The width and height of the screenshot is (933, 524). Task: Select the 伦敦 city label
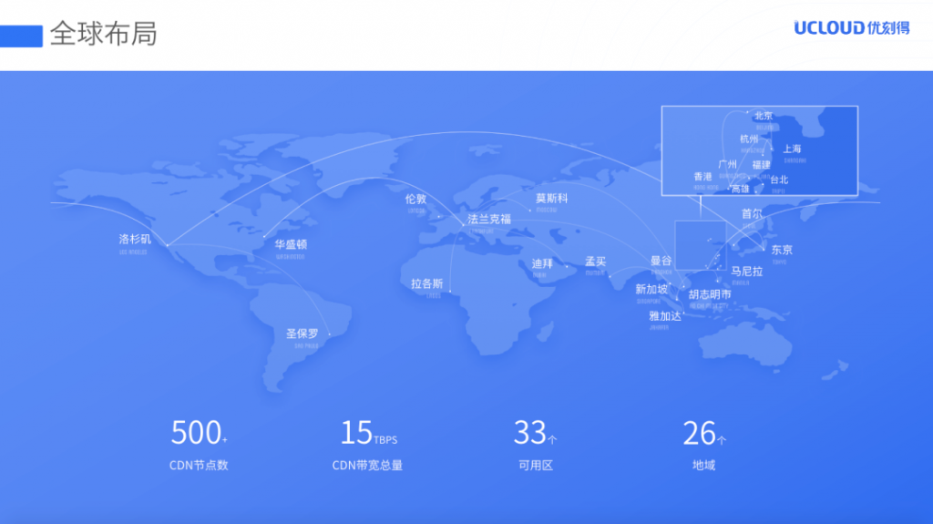click(415, 199)
